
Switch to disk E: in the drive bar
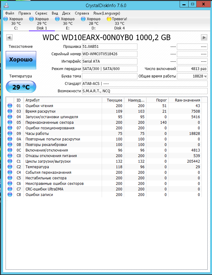pyautogui.click(x=67, y=23)
